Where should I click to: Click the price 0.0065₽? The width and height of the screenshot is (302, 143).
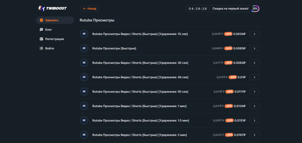tap(239, 48)
